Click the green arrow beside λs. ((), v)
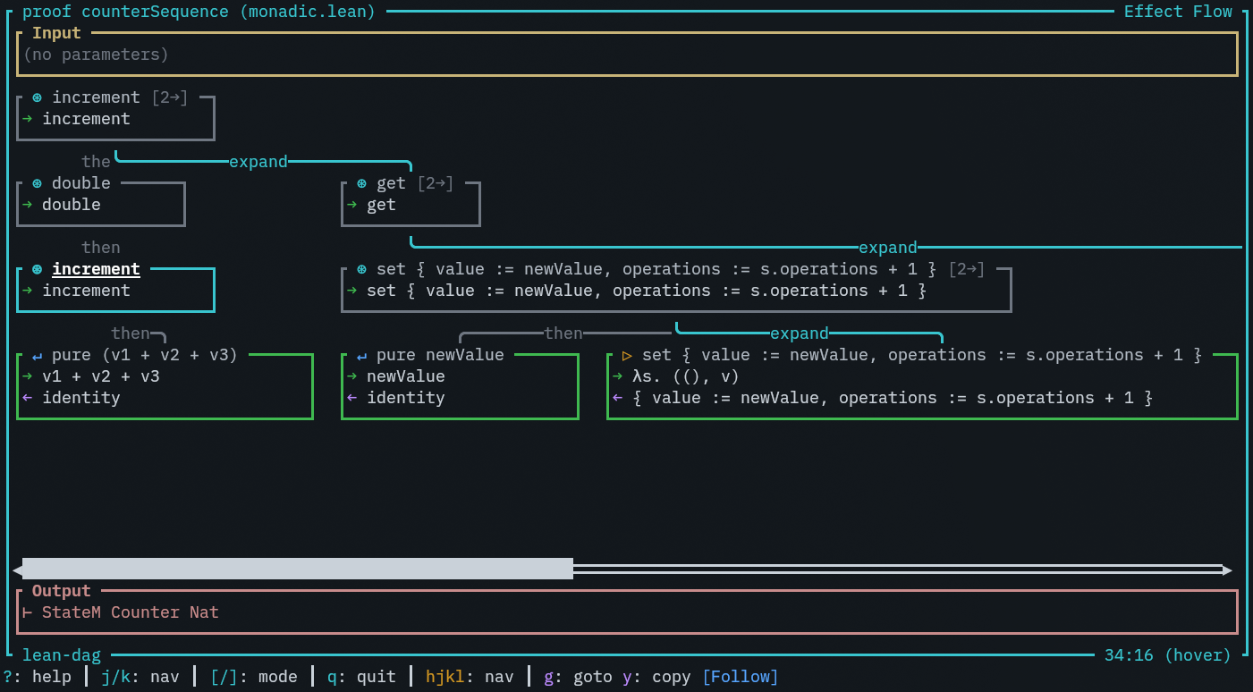The height and width of the screenshot is (692, 1253). point(617,376)
